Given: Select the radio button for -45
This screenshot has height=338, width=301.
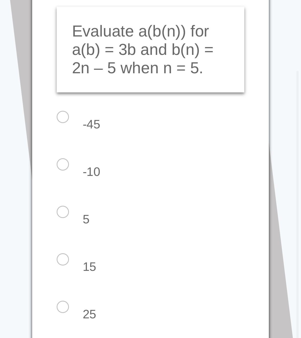Looking at the screenshot, I should (x=63, y=117).
